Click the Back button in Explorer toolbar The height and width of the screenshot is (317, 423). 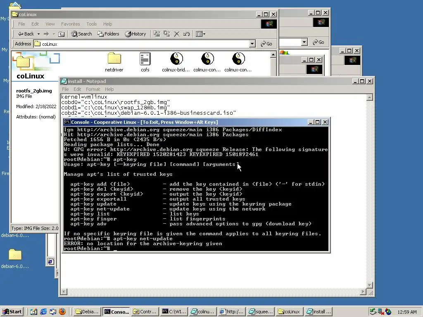(x=26, y=34)
